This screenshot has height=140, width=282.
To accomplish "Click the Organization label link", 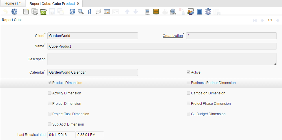I will 172,36.
